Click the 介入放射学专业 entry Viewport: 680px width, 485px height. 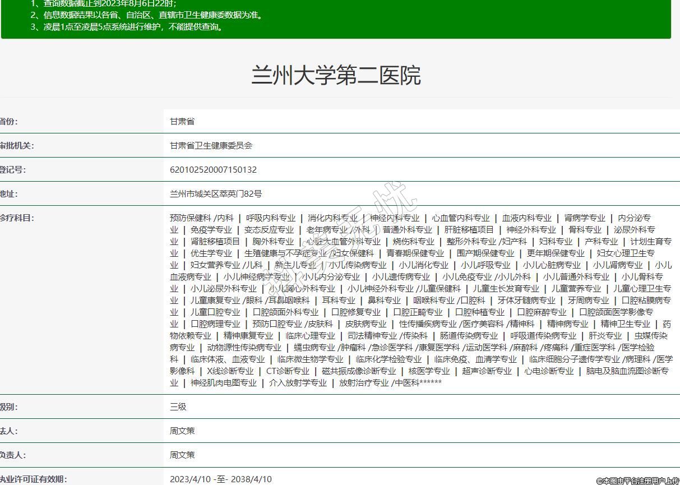pos(298,382)
